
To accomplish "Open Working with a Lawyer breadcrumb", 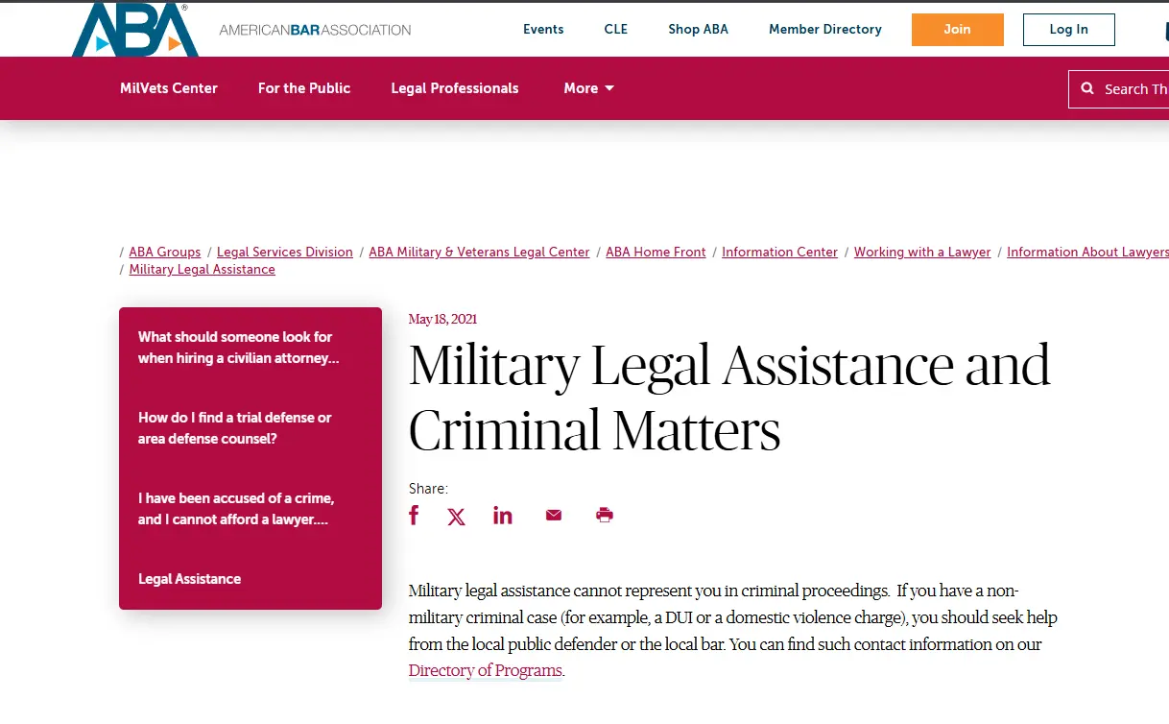I will [922, 252].
